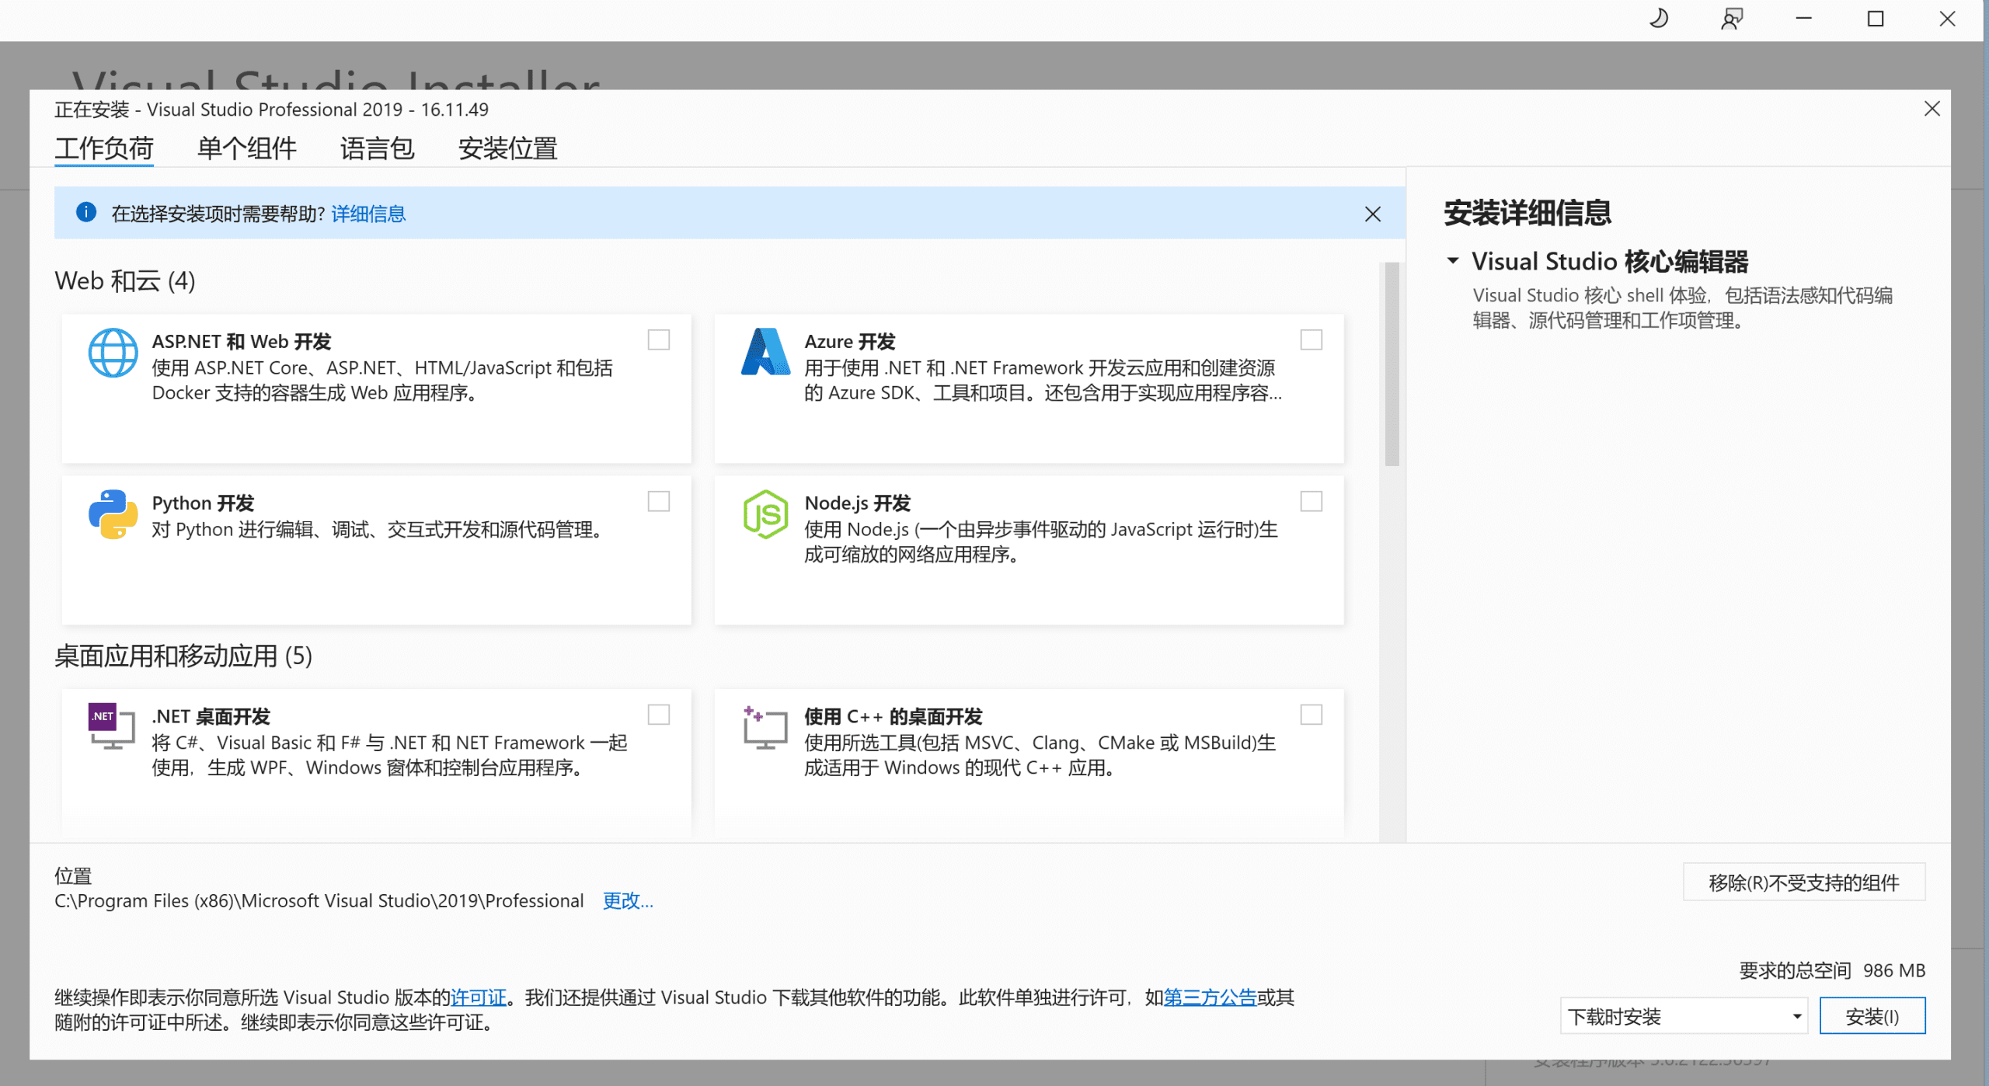Image resolution: width=1989 pixels, height=1086 pixels.
Task: Open the 下载时安装 install mode dropdown
Action: [1683, 1015]
